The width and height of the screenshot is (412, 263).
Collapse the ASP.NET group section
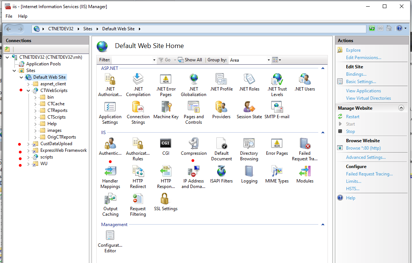tap(323, 68)
